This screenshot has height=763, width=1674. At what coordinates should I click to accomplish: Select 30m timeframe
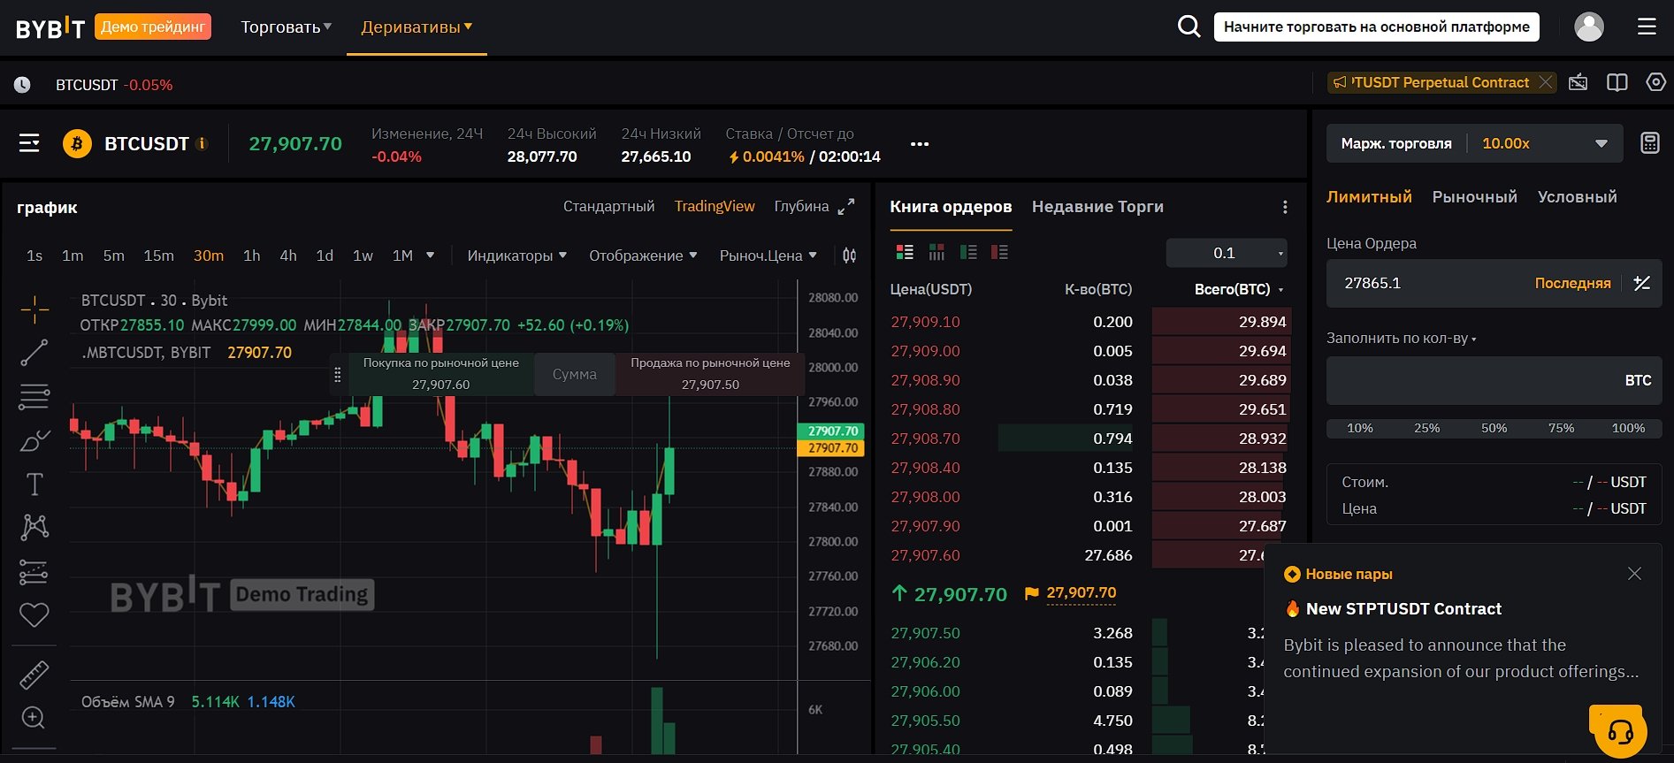pyautogui.click(x=209, y=256)
